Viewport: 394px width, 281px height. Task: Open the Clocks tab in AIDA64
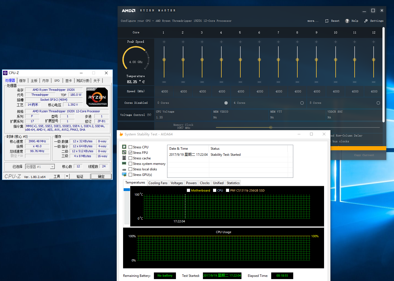coord(205,183)
